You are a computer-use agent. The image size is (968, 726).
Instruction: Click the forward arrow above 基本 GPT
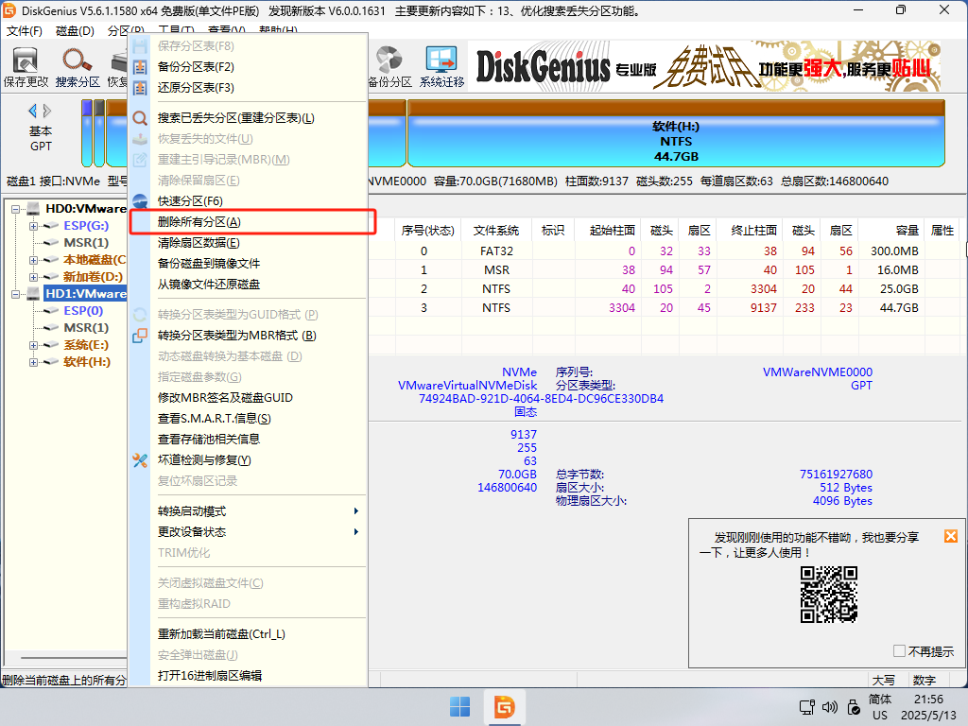point(47,112)
